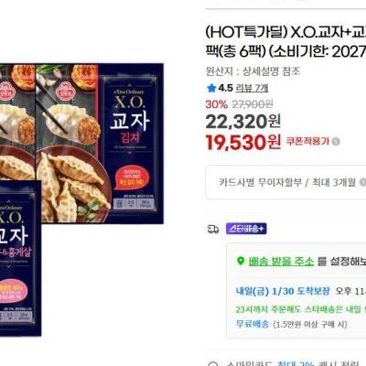366x366 pixels.
Task: Click the X.O. 교자 김치 product image
Action: (100, 144)
